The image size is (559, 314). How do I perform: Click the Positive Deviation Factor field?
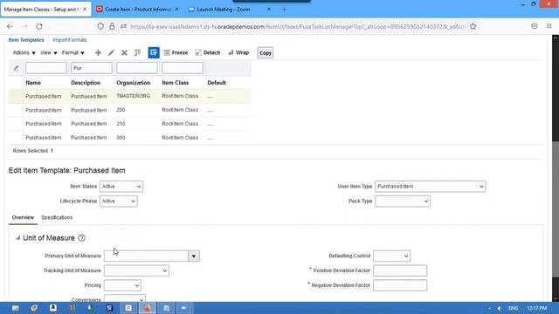coord(400,270)
